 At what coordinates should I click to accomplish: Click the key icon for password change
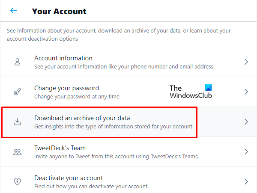pyautogui.click(x=17, y=92)
